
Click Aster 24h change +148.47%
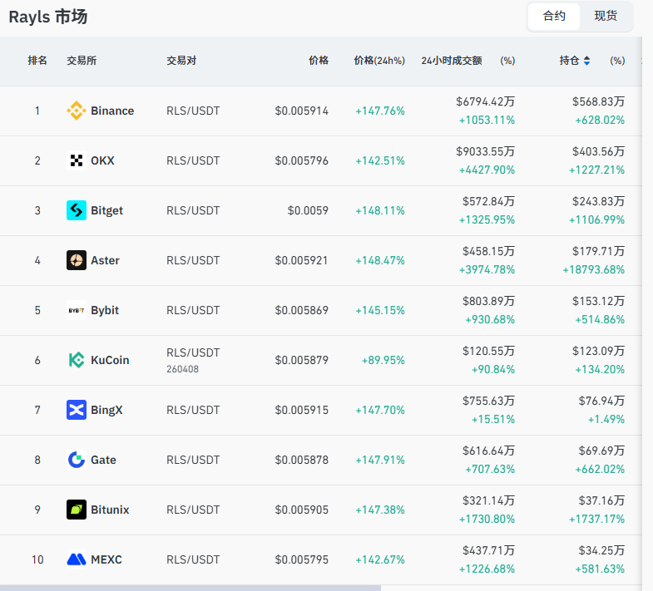(x=380, y=260)
